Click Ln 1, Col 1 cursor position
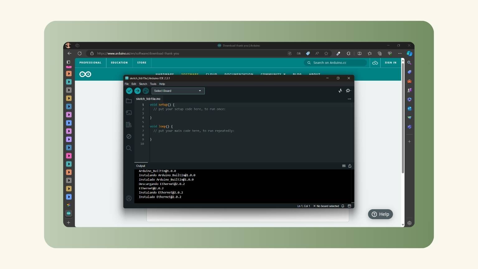This screenshot has width=478, height=269. [x=304, y=206]
